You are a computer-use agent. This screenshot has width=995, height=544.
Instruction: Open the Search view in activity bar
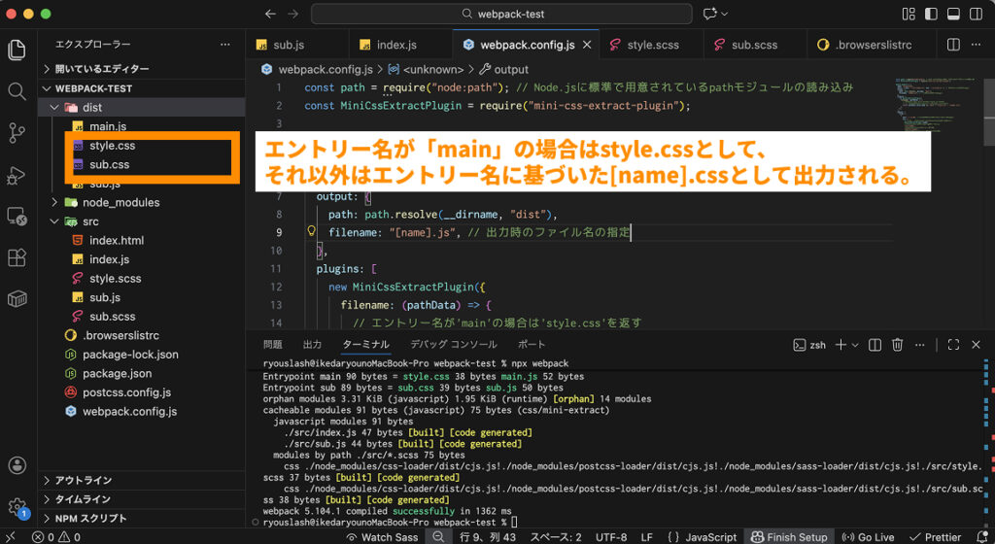coord(17,91)
